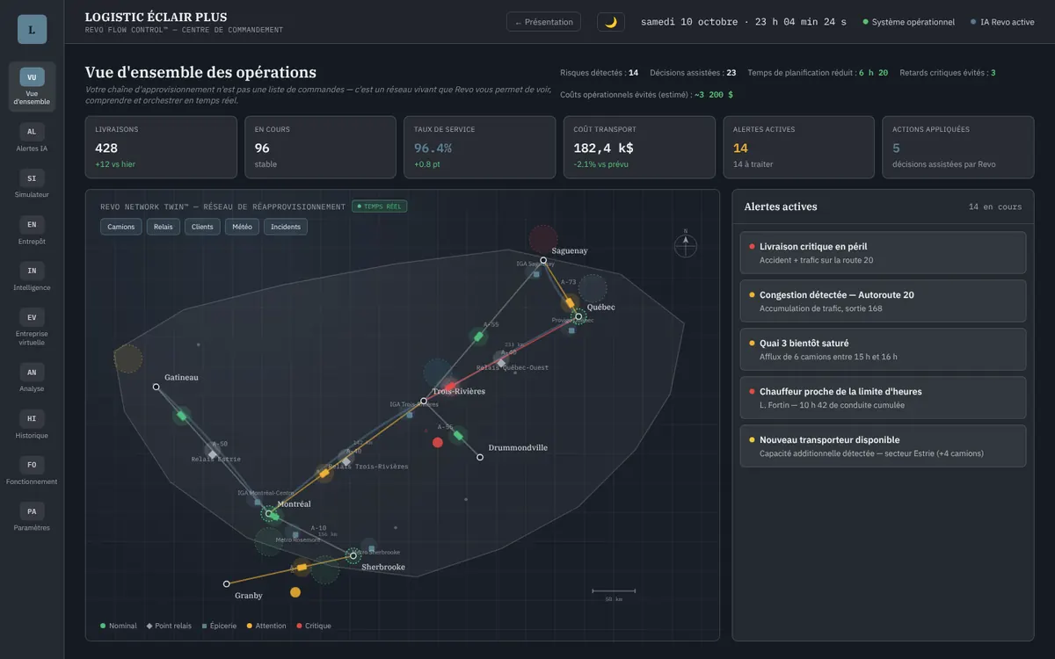Click the orange attention dot below Granby route
1055x659 pixels.
(295, 592)
